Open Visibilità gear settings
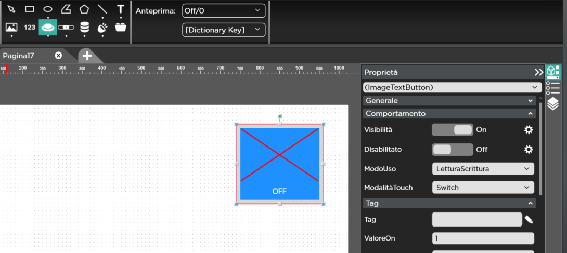This screenshot has width=567, height=253. pos(529,130)
